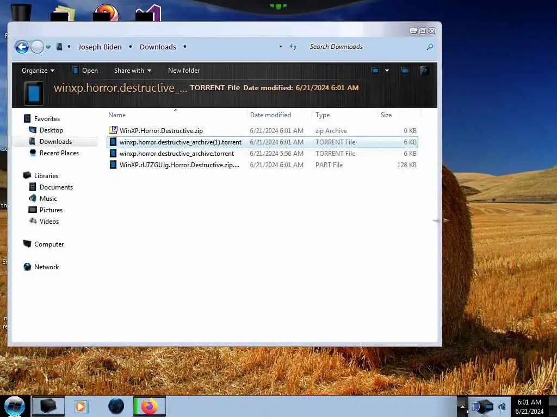This screenshot has height=417, width=557.
Task: Open the Windows Start orb
Action: 14,406
